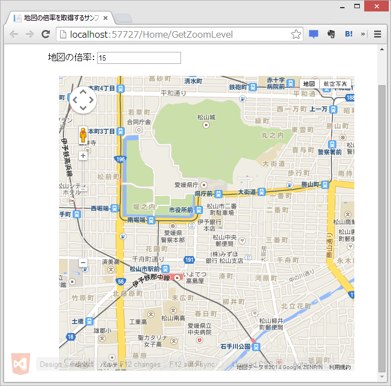
Task: Click the 本町4丁目 tram stop icon
Action: [x=120, y=88]
